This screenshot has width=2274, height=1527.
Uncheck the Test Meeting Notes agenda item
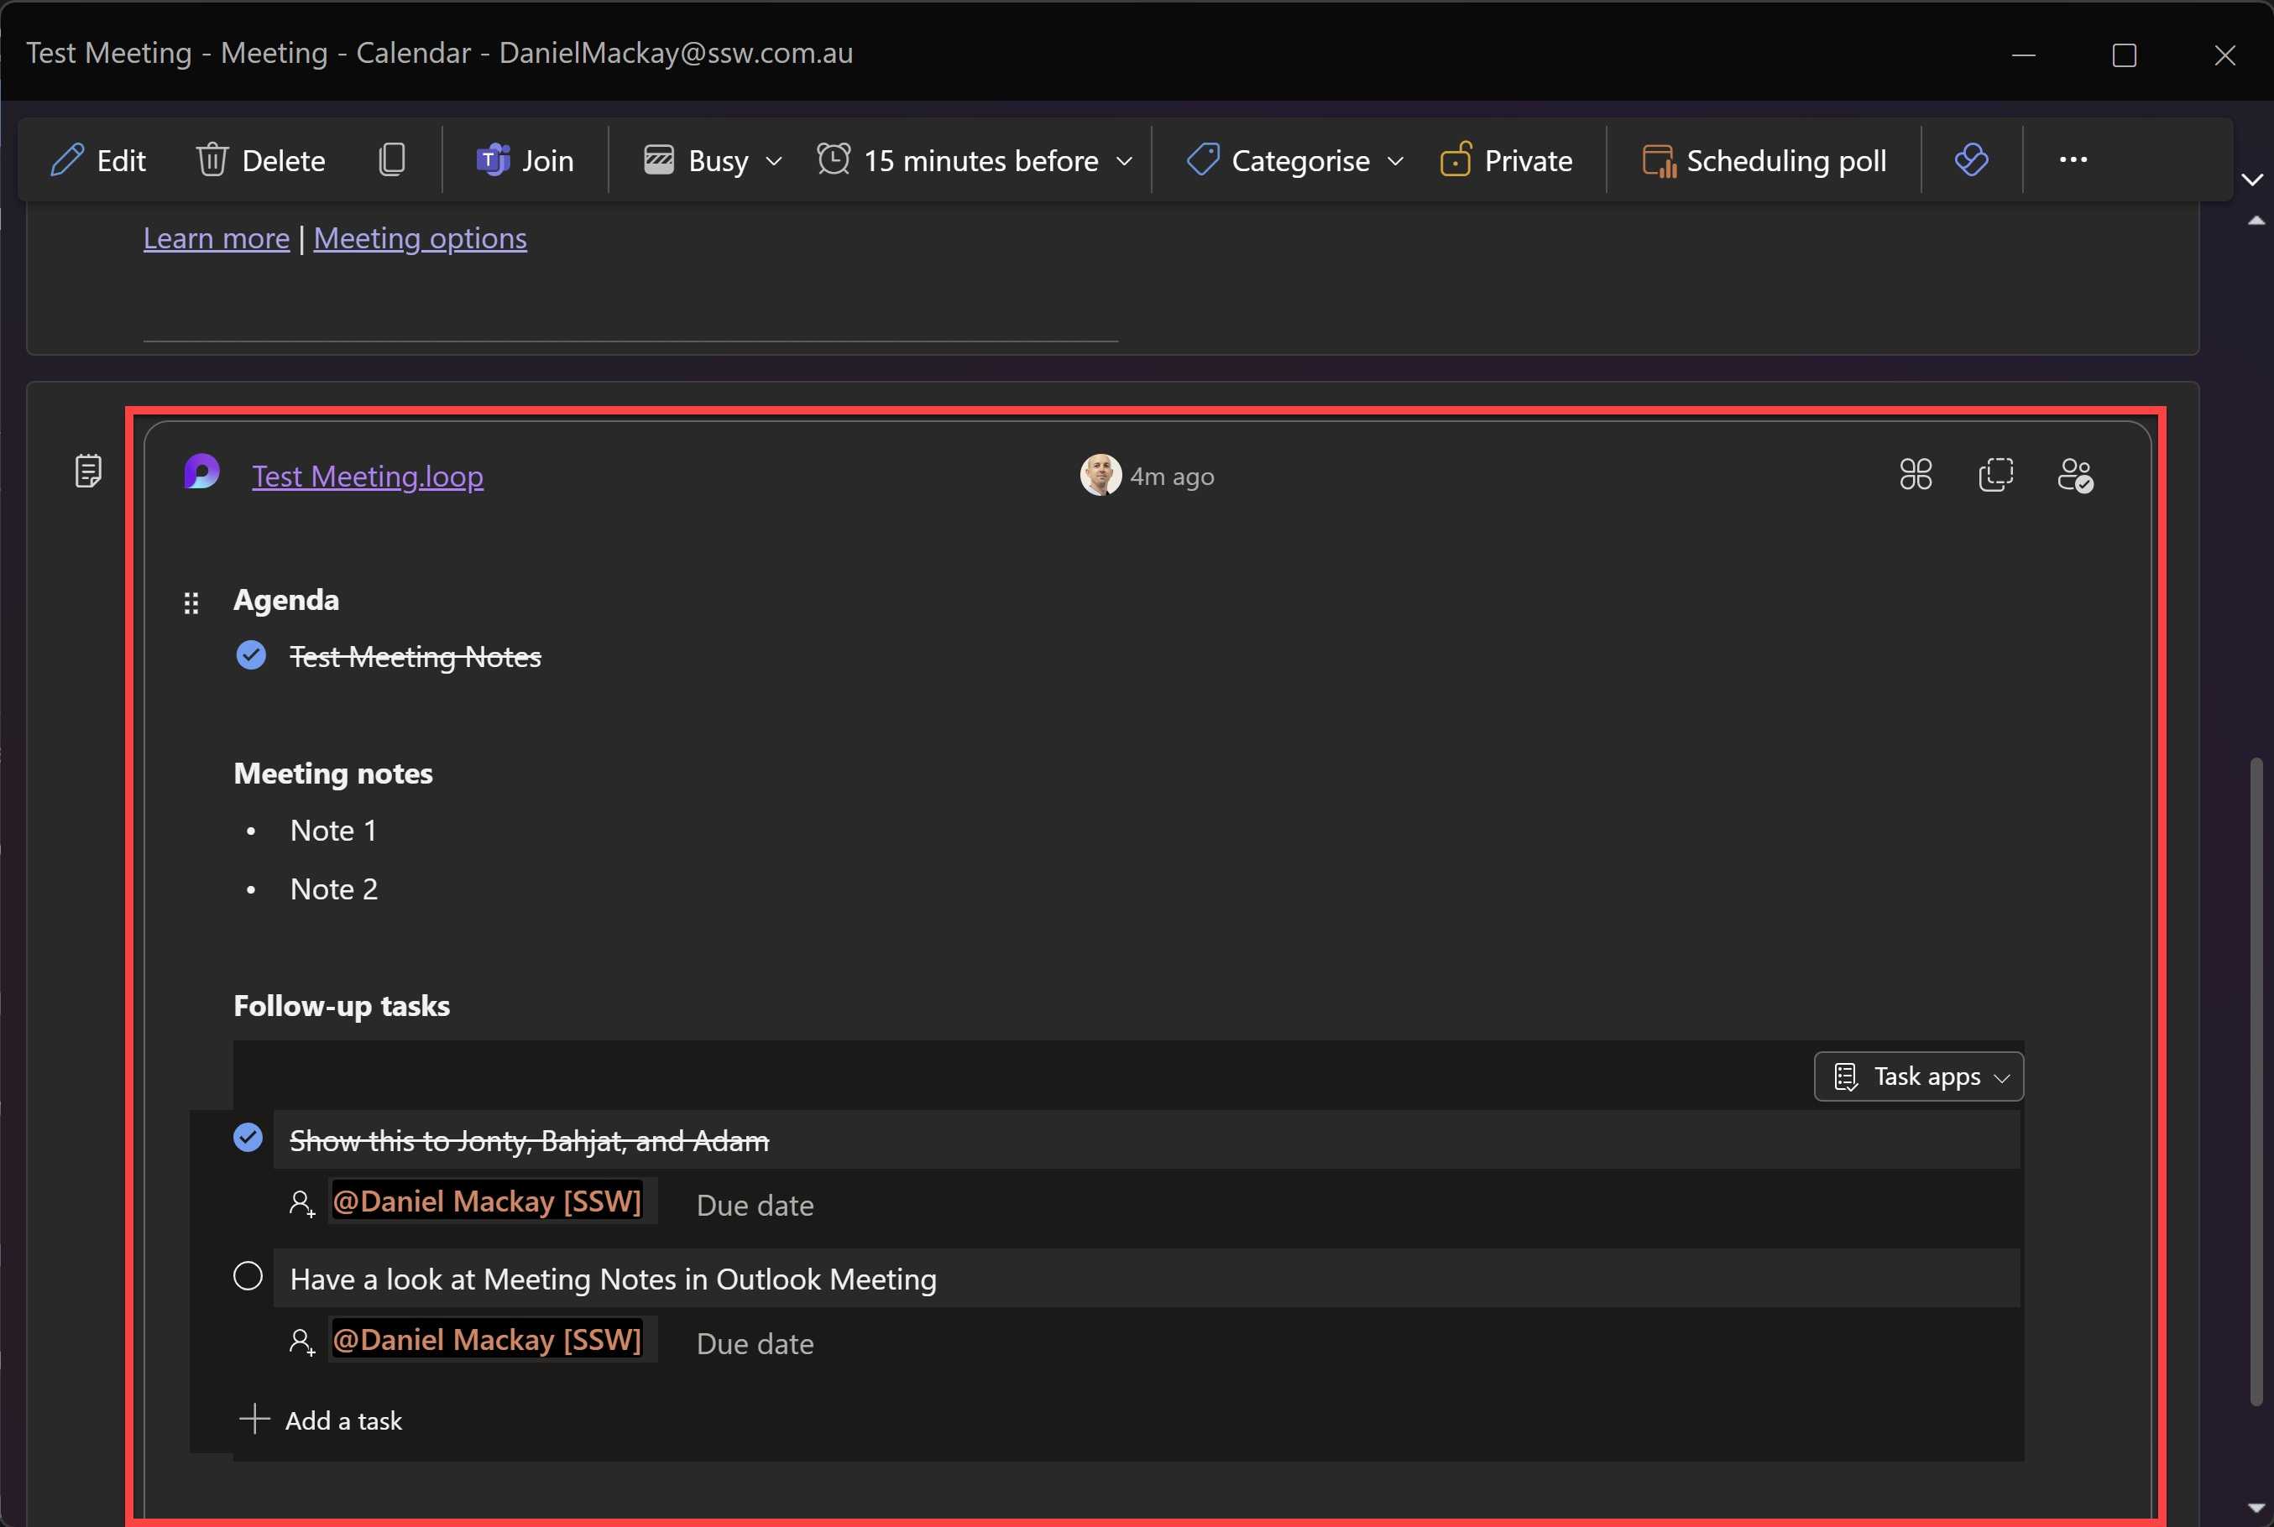(x=251, y=655)
